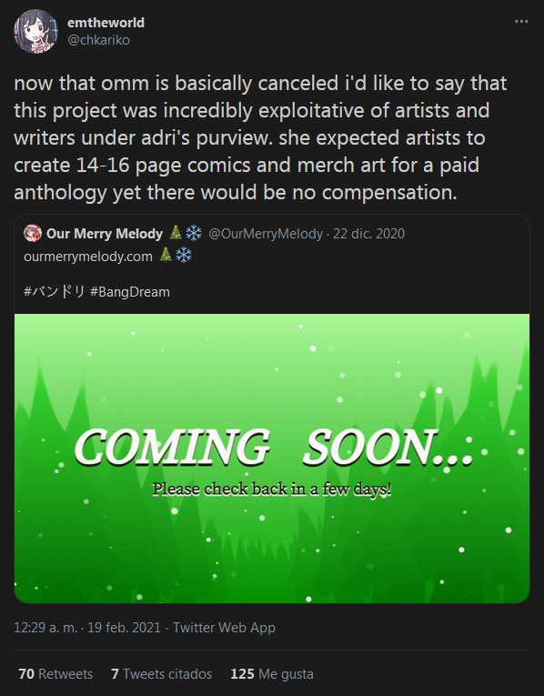Click the snowflake emoji beside account name
The width and height of the screenshot is (544, 696).
coord(194,233)
